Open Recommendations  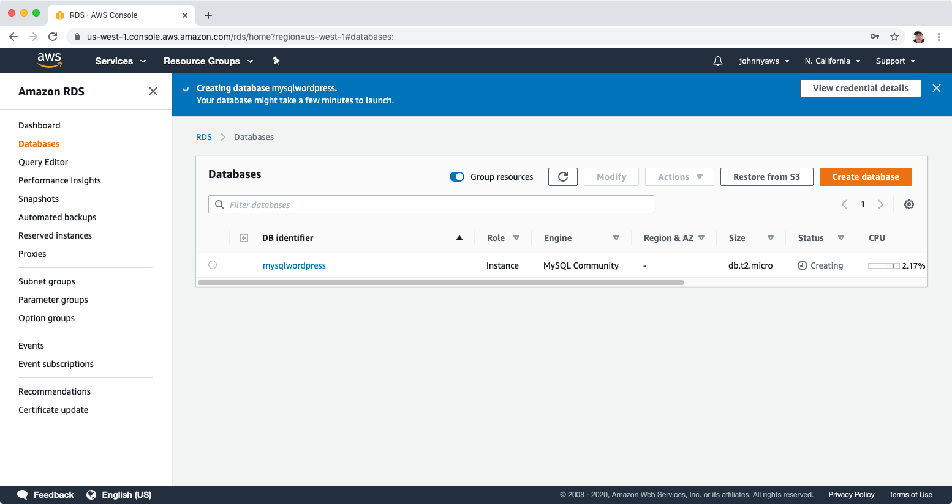pos(55,391)
